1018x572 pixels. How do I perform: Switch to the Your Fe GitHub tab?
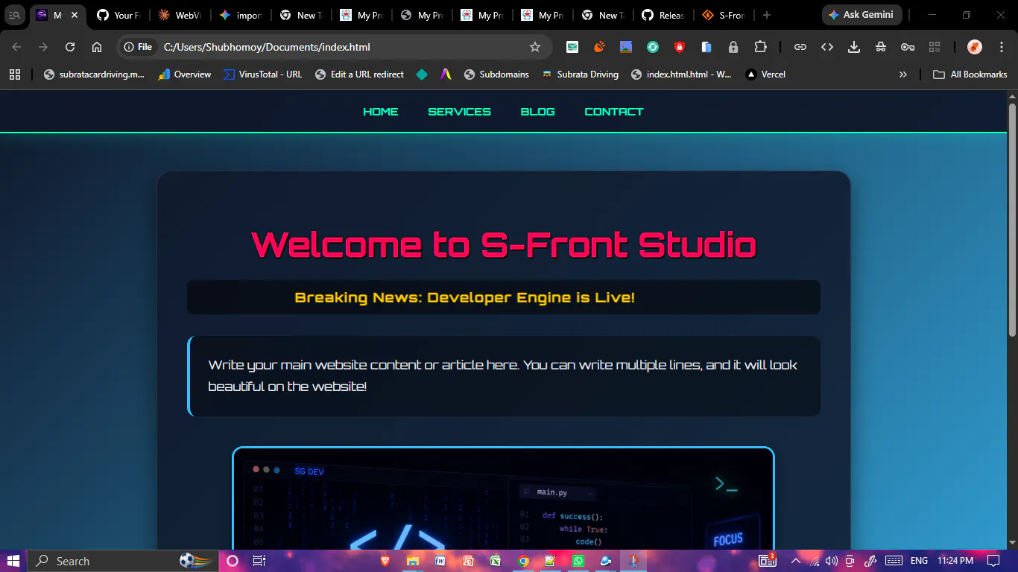point(119,15)
